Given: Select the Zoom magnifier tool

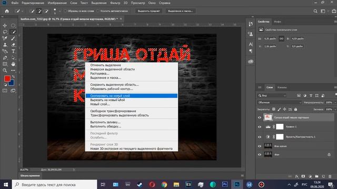Looking at the screenshot, I should coord(5,70).
